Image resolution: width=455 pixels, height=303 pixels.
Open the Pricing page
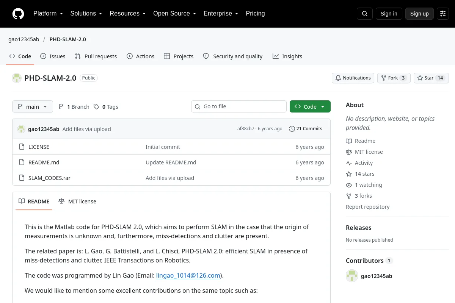pos(255,14)
